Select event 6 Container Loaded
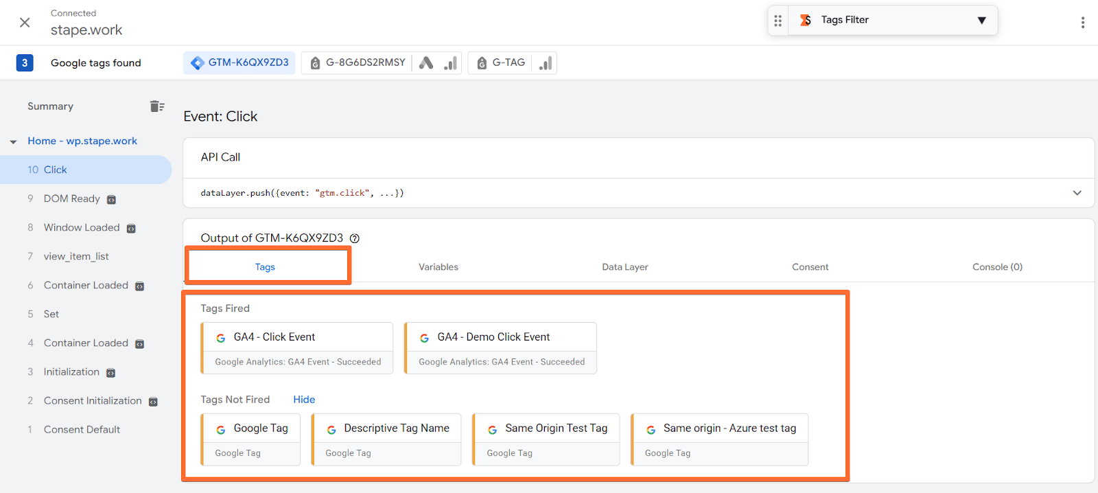This screenshot has width=1098, height=493. point(86,285)
